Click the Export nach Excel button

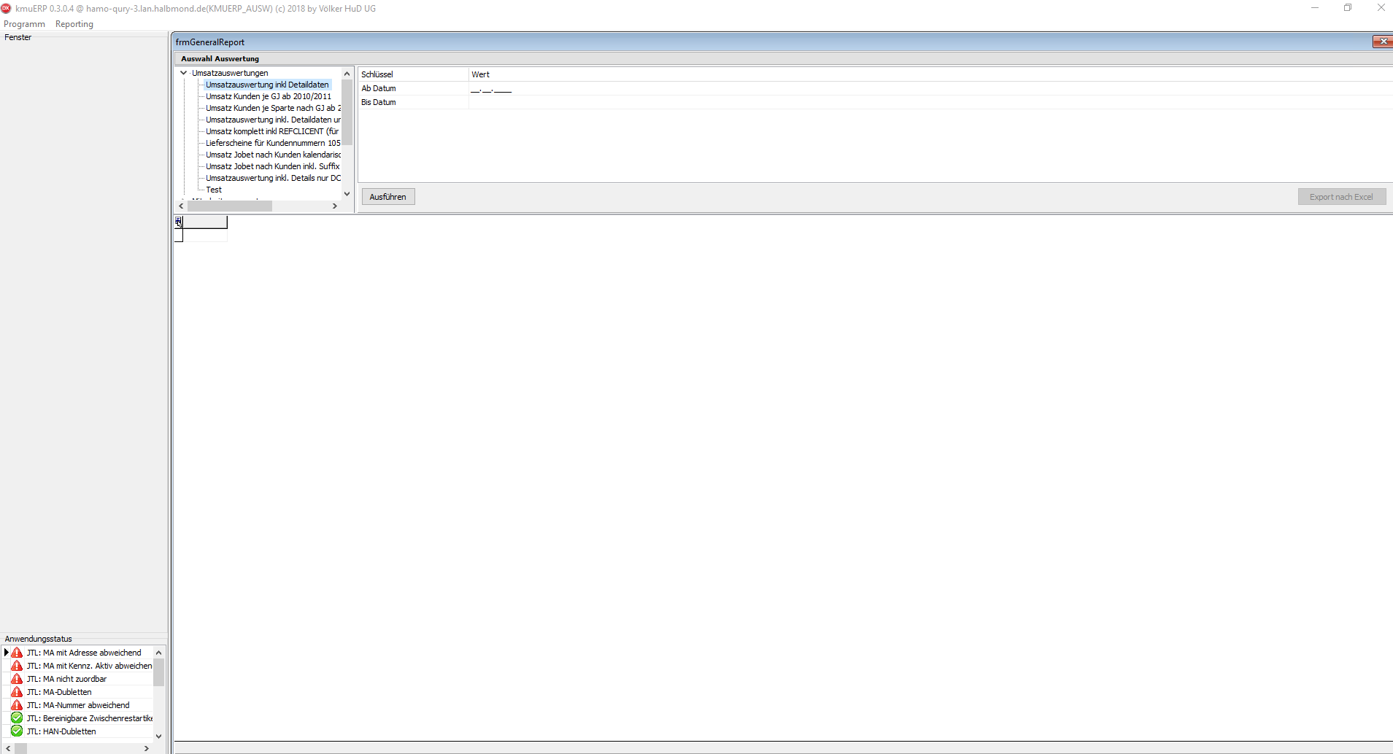(x=1341, y=197)
